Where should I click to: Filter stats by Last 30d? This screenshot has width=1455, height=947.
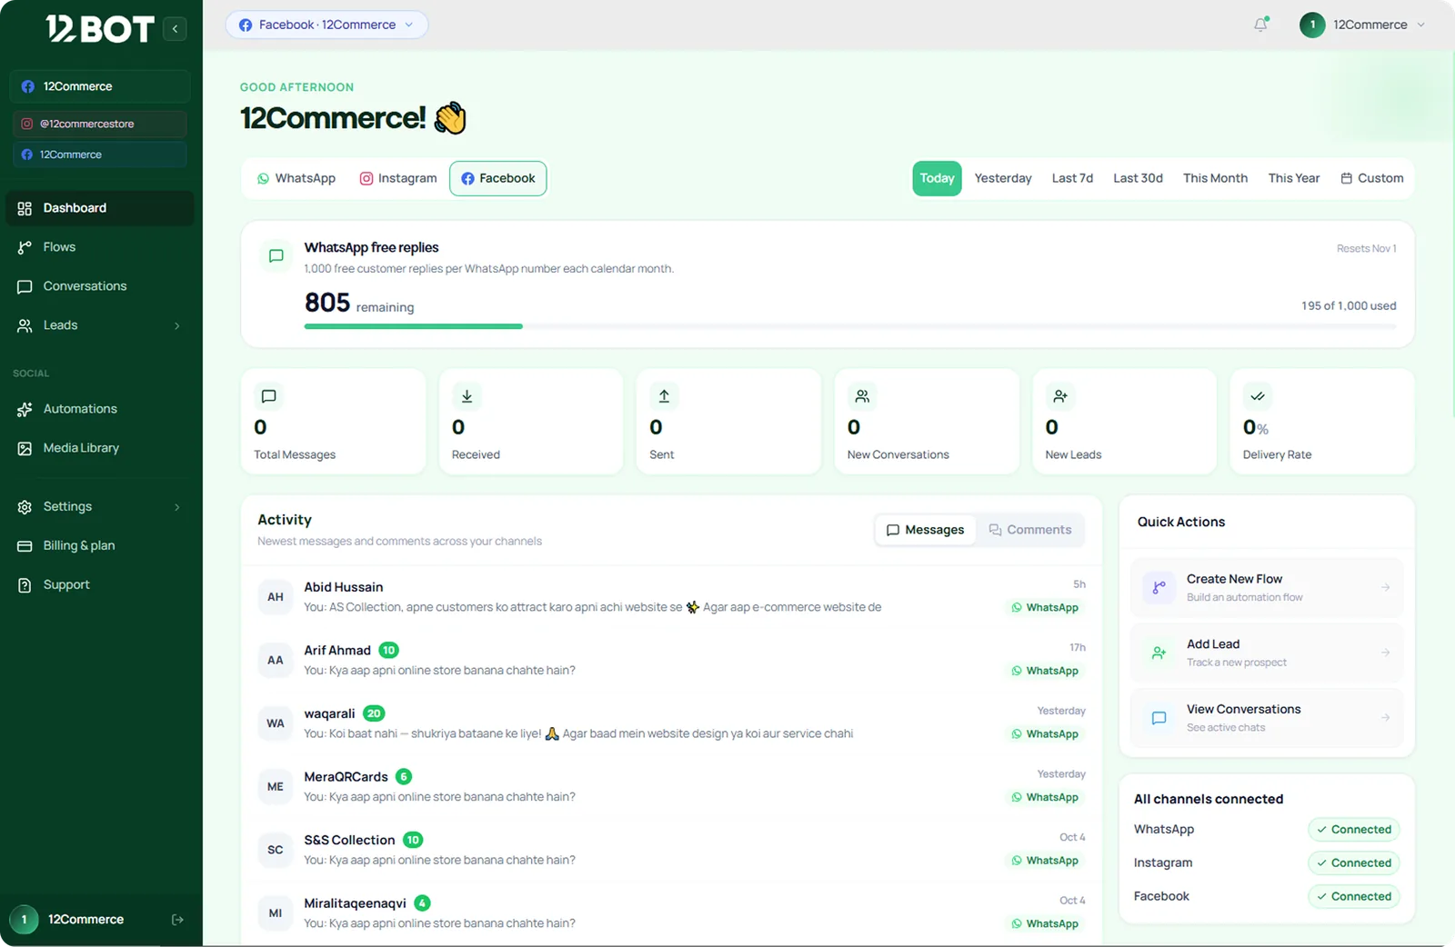pyautogui.click(x=1138, y=178)
